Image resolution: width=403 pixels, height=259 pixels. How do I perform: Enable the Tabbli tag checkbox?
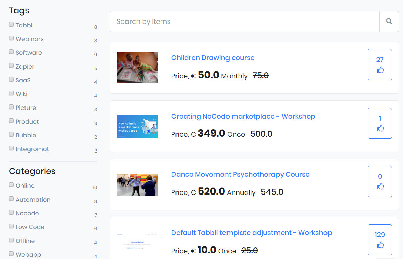(11, 25)
